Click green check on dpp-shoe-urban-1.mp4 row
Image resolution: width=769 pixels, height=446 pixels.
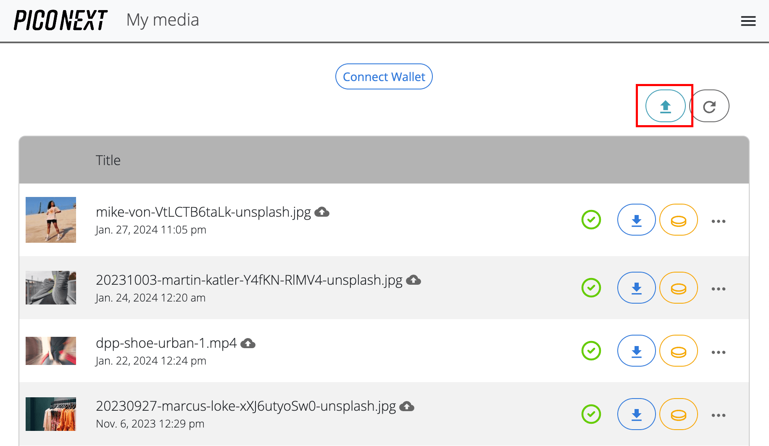[x=591, y=351]
